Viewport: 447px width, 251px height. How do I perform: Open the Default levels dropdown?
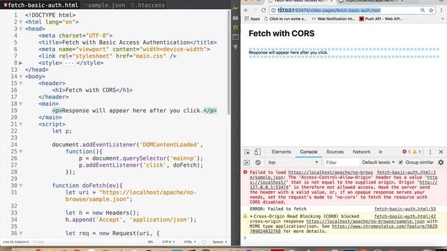tap(379, 162)
